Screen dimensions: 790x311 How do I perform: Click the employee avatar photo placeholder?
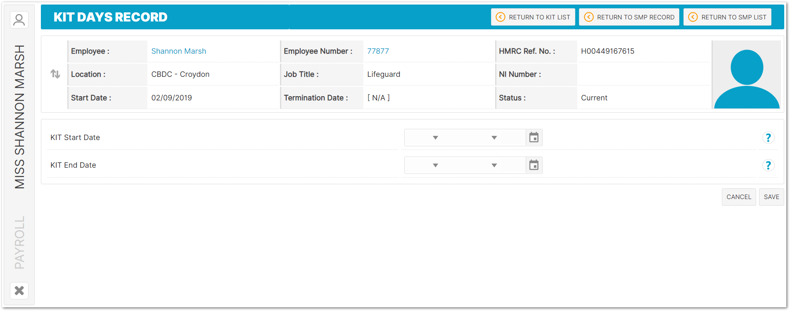(746, 75)
